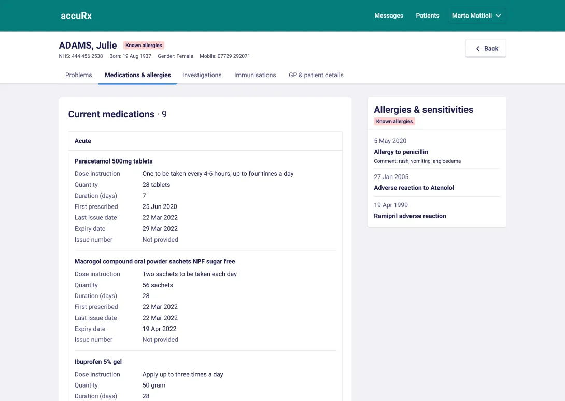The width and height of the screenshot is (565, 401).
Task: Click the Ibuprofen 5% gel heading
Action: click(x=98, y=362)
